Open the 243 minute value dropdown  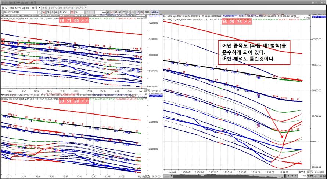(68, 12)
